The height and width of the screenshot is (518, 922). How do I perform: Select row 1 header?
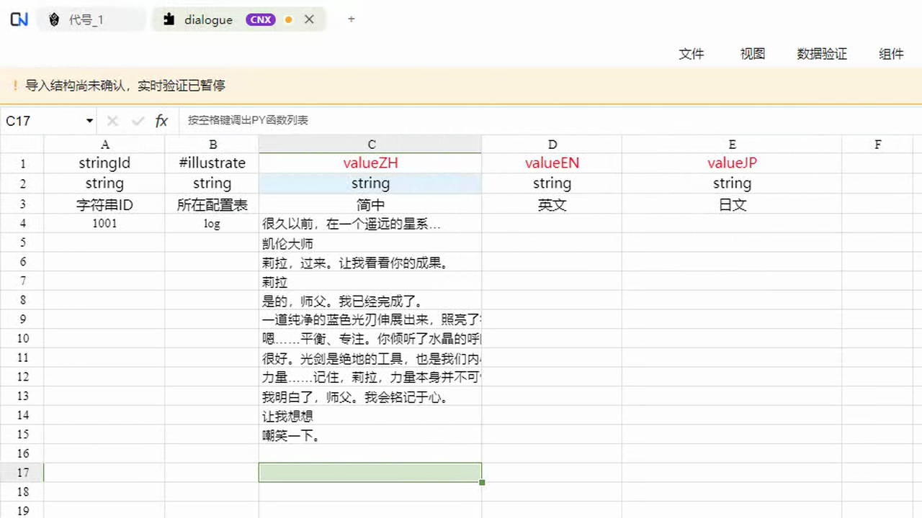[x=22, y=163]
